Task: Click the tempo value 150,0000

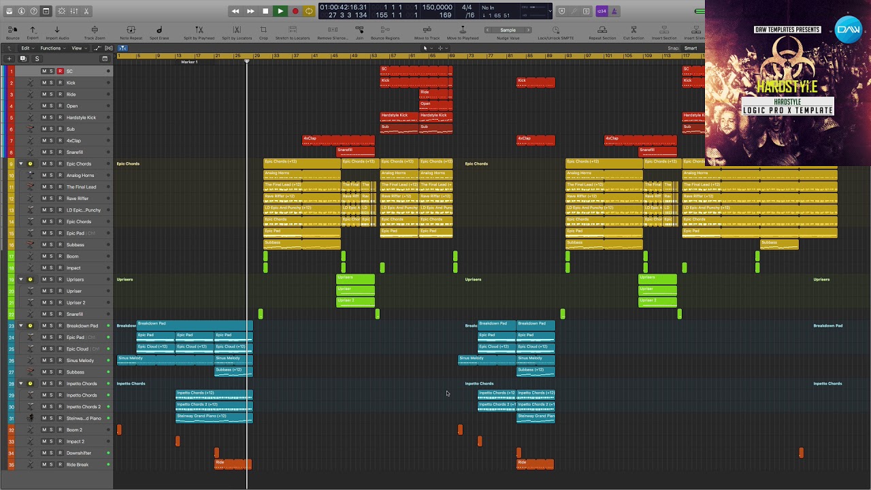Action: pyautogui.click(x=437, y=7)
